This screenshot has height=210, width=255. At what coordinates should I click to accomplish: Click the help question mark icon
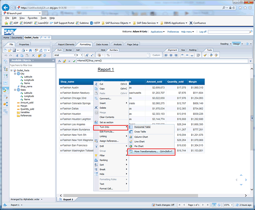247,44
